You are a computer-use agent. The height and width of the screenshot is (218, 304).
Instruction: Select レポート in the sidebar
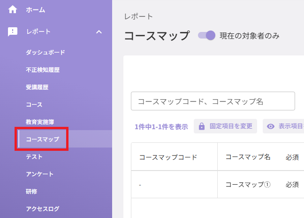click(x=38, y=31)
